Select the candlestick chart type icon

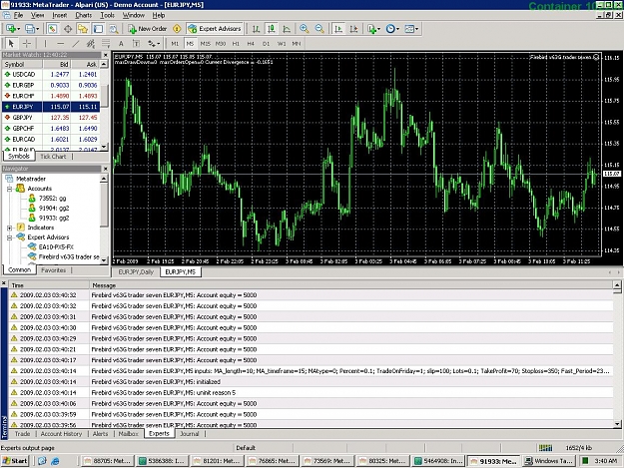click(272, 29)
